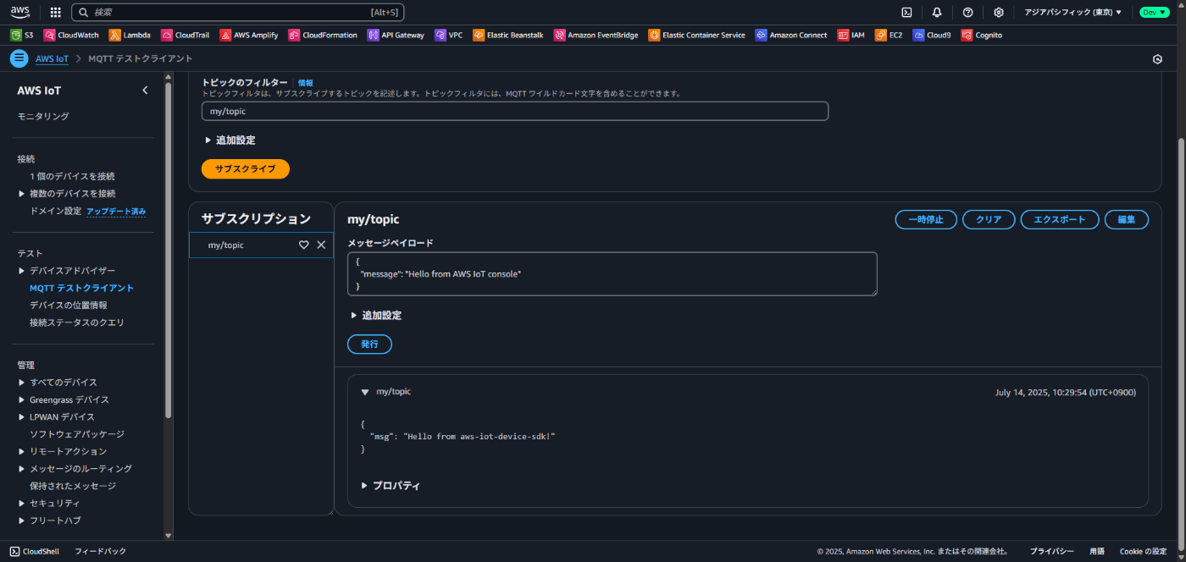
Task: Open S3 service shortcut
Action: tap(22, 36)
